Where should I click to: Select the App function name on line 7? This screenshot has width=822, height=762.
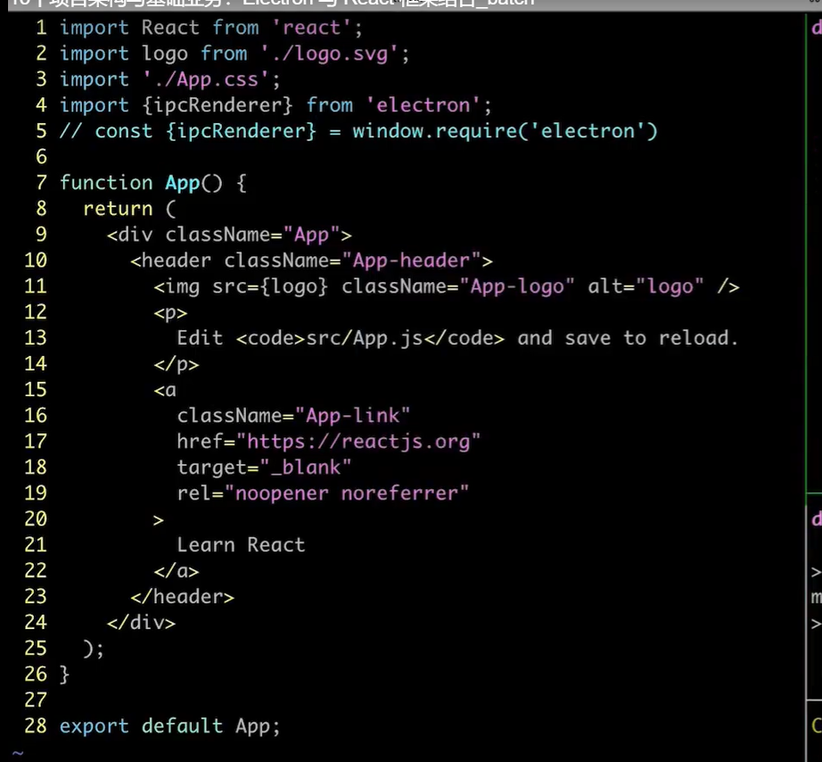(x=183, y=183)
